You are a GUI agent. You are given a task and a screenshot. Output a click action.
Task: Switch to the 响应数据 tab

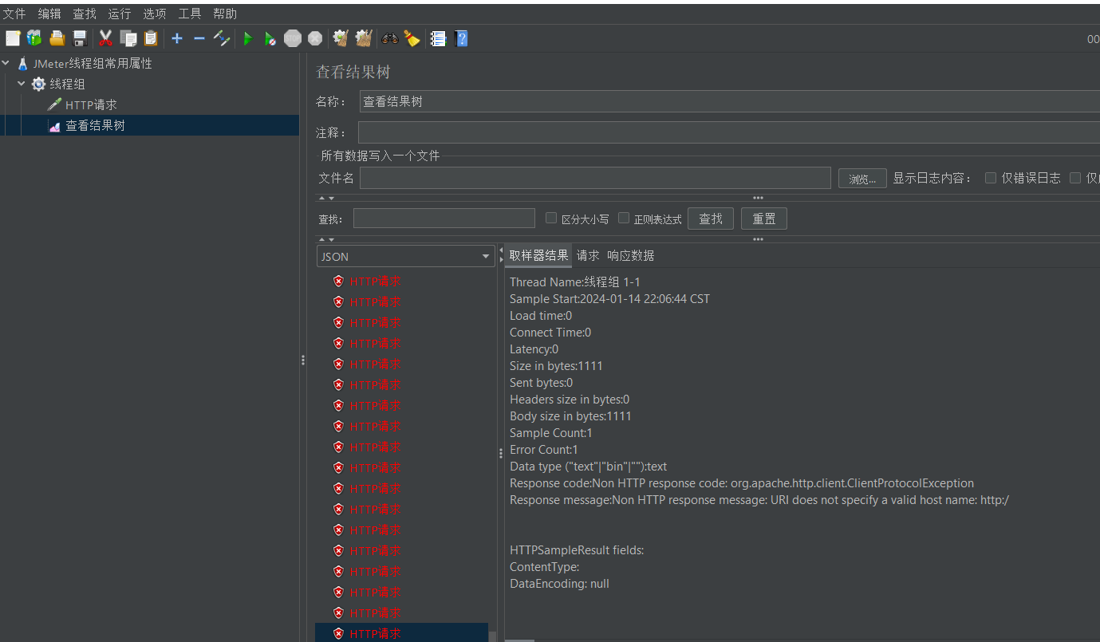[x=631, y=255]
